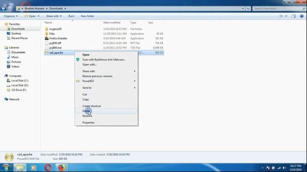Click the volume icon in system tray
Viewport: 307px width, 172px height.
point(284,168)
